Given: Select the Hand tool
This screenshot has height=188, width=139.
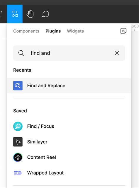Looking at the screenshot, I should 30,14.
